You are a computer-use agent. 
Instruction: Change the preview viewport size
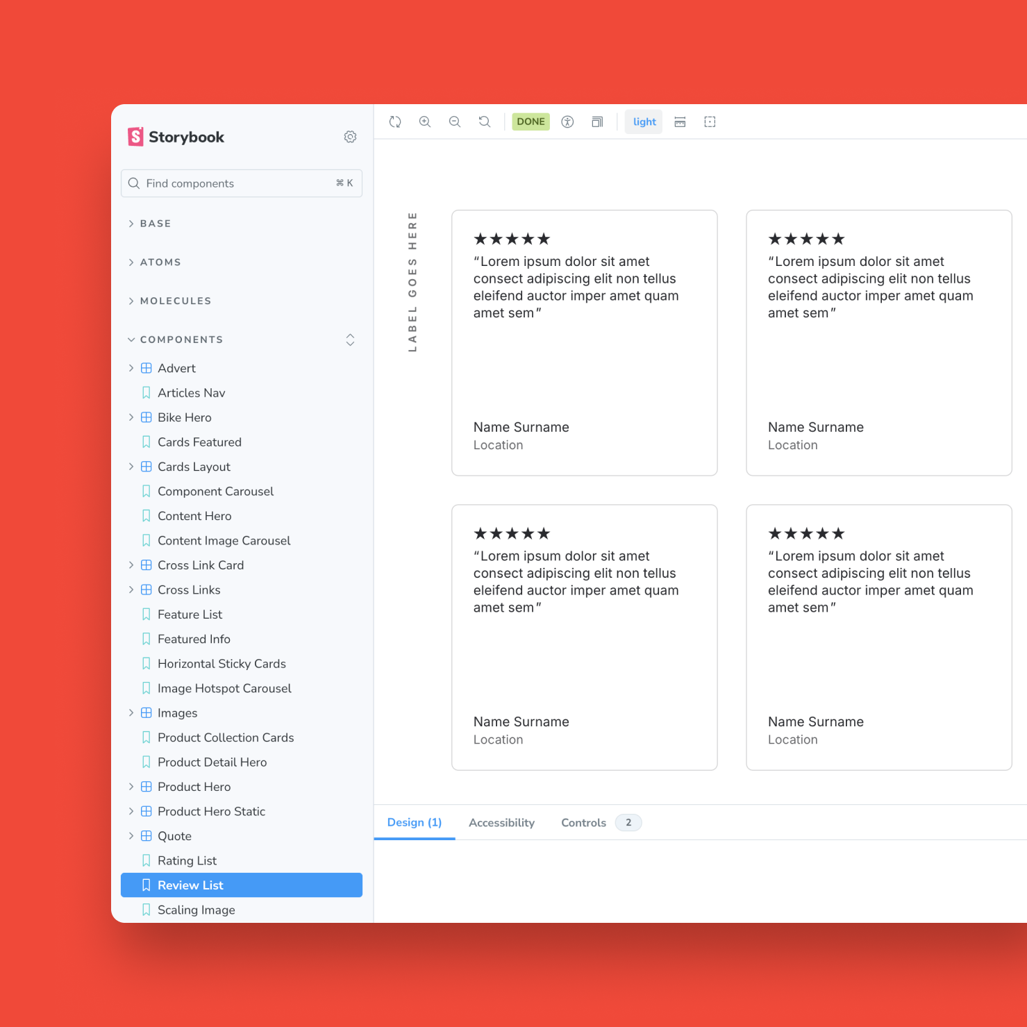[597, 122]
